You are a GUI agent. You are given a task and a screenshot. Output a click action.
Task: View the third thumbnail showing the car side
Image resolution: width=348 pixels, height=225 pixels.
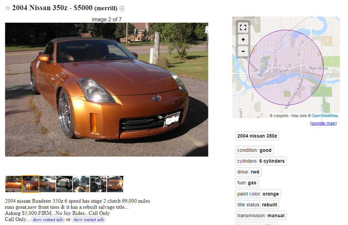[x=47, y=184]
